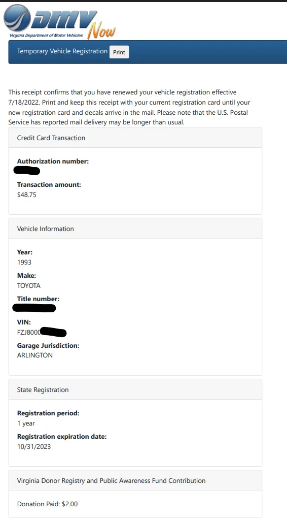
Task: Click the Temporary Vehicle Registration heading
Action: tap(62, 51)
